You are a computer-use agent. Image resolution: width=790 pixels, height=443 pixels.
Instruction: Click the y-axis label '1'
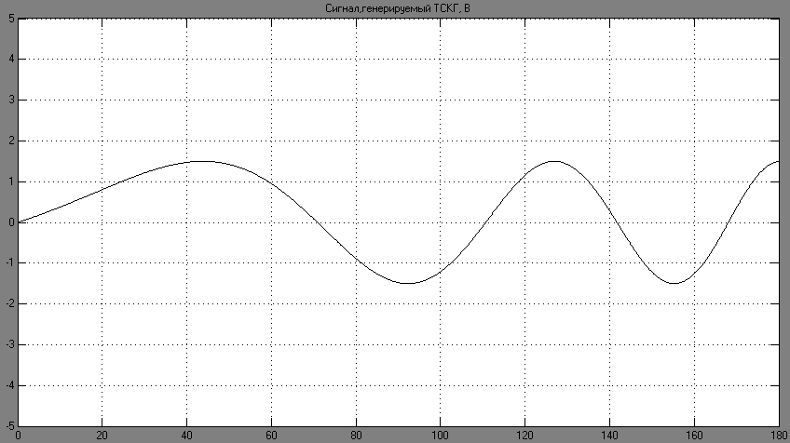pyautogui.click(x=11, y=181)
